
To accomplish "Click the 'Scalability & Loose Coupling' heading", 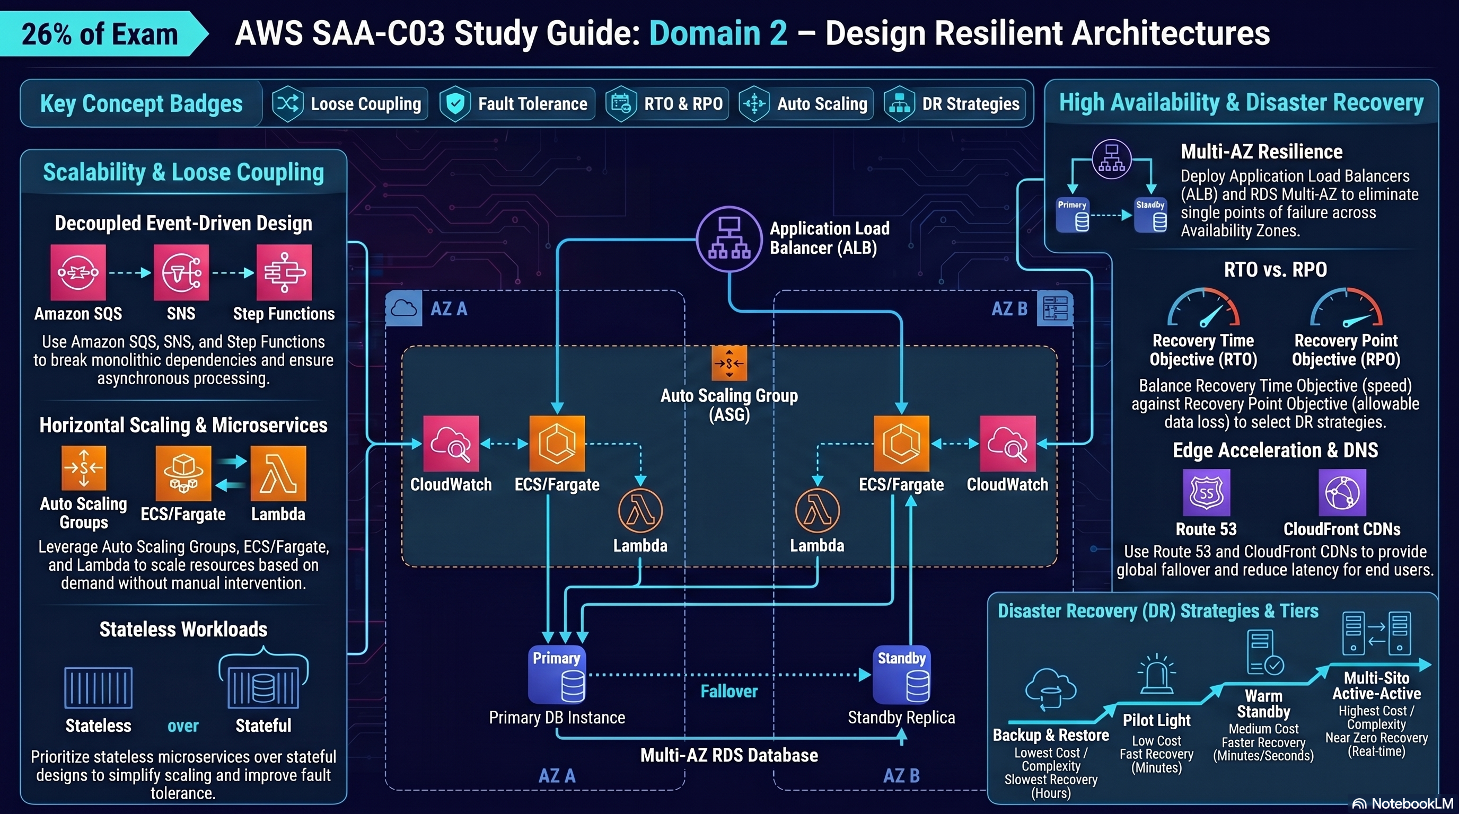I will tap(183, 172).
